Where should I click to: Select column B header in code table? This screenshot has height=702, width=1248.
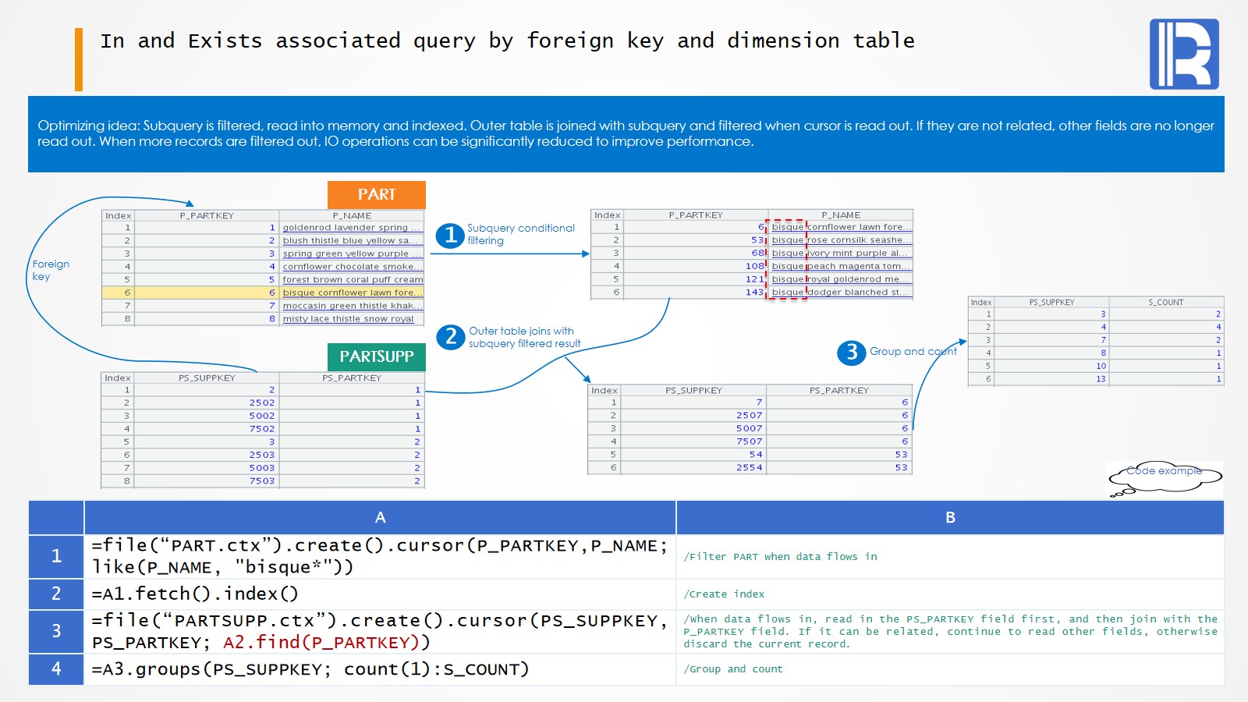coord(950,517)
